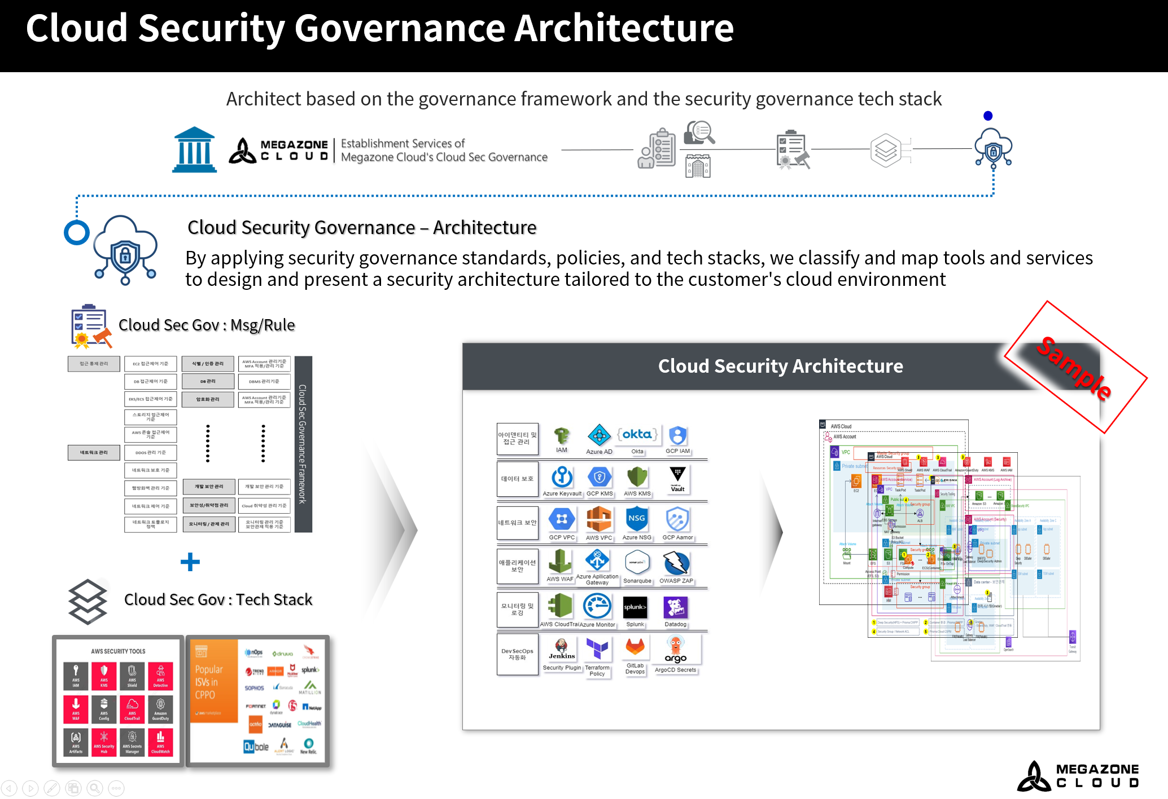Advance to the next slide
This screenshot has height=799, width=1168.
[30, 788]
